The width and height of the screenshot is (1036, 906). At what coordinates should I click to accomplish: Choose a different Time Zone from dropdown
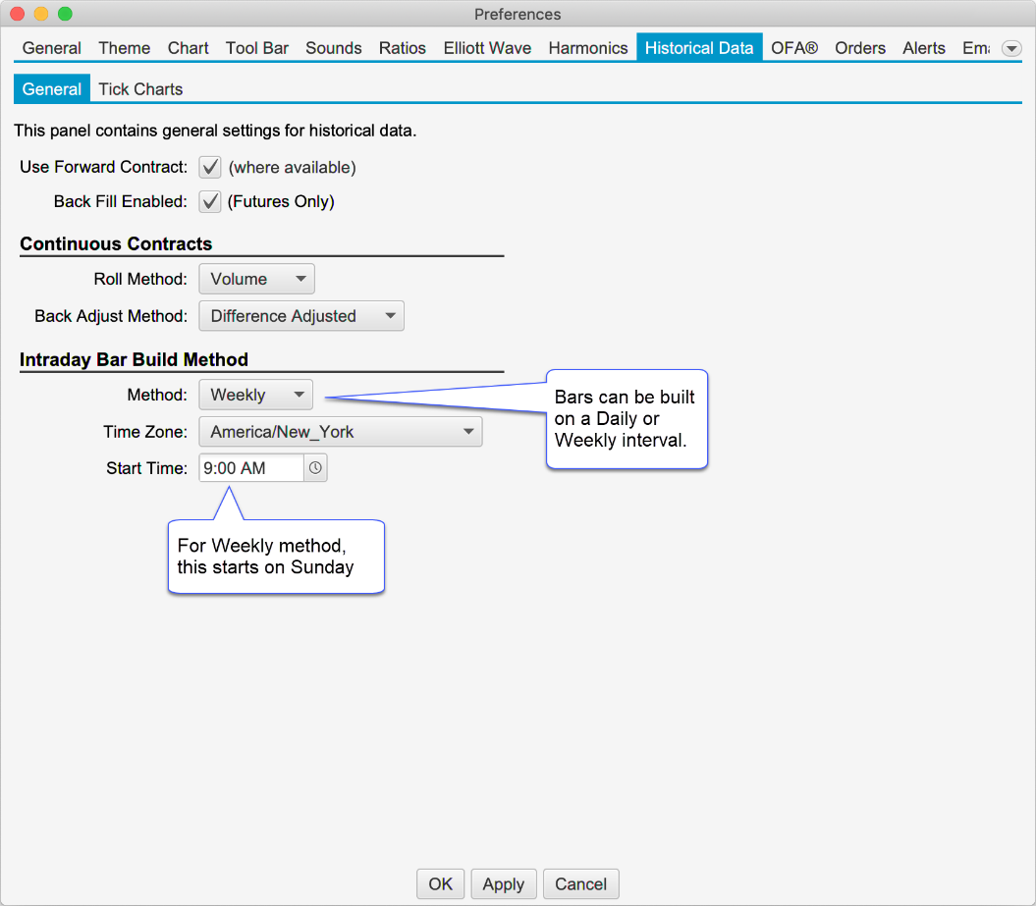tap(340, 432)
